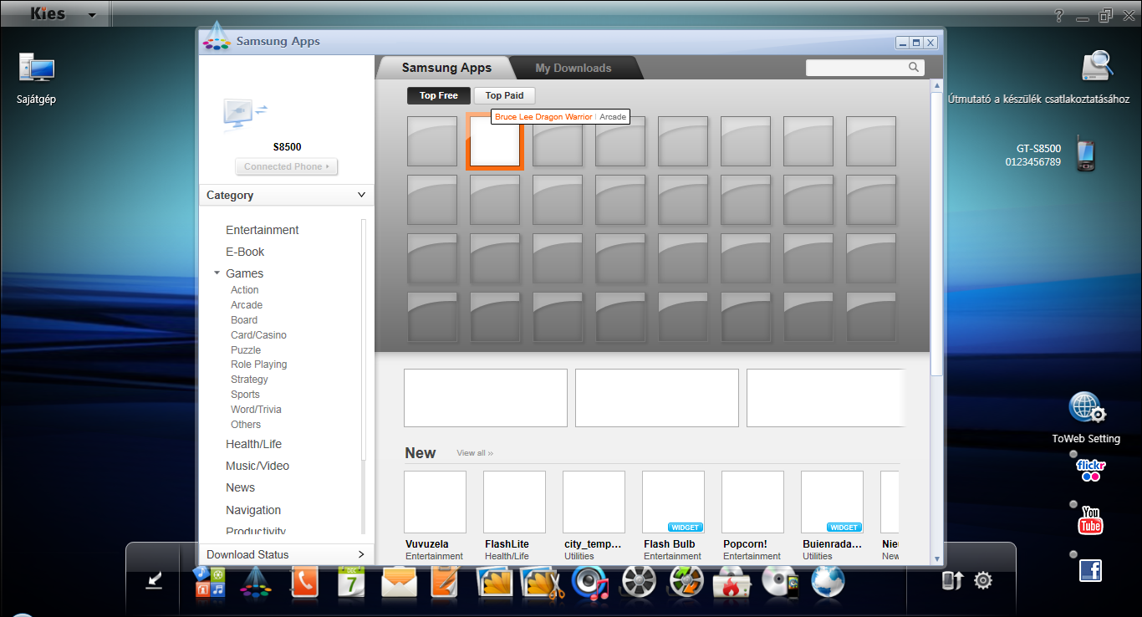Open the disc-with-phone dock icon
The width and height of the screenshot is (1142, 617).
(781, 583)
